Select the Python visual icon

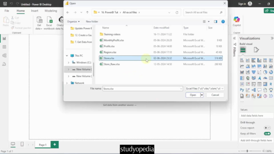pyautogui.click(x=242, y=90)
